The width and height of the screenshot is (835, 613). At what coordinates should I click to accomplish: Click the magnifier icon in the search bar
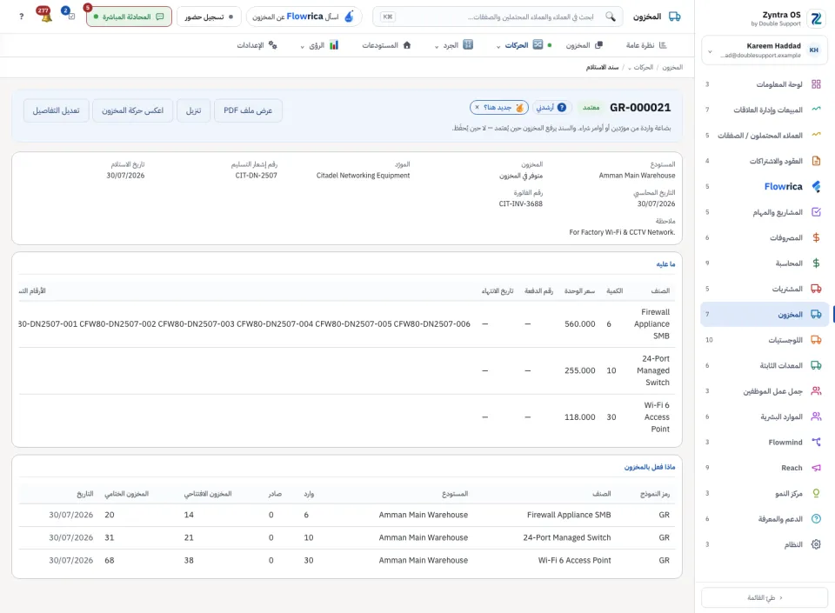[x=611, y=17]
